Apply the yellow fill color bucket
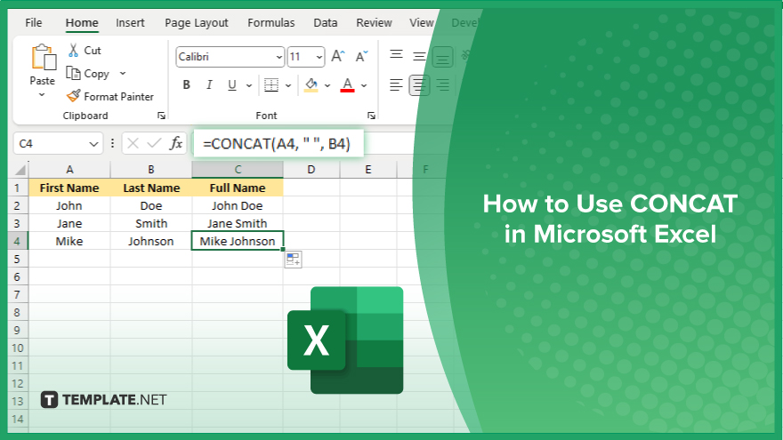Image resolution: width=783 pixels, height=440 pixels. click(311, 85)
